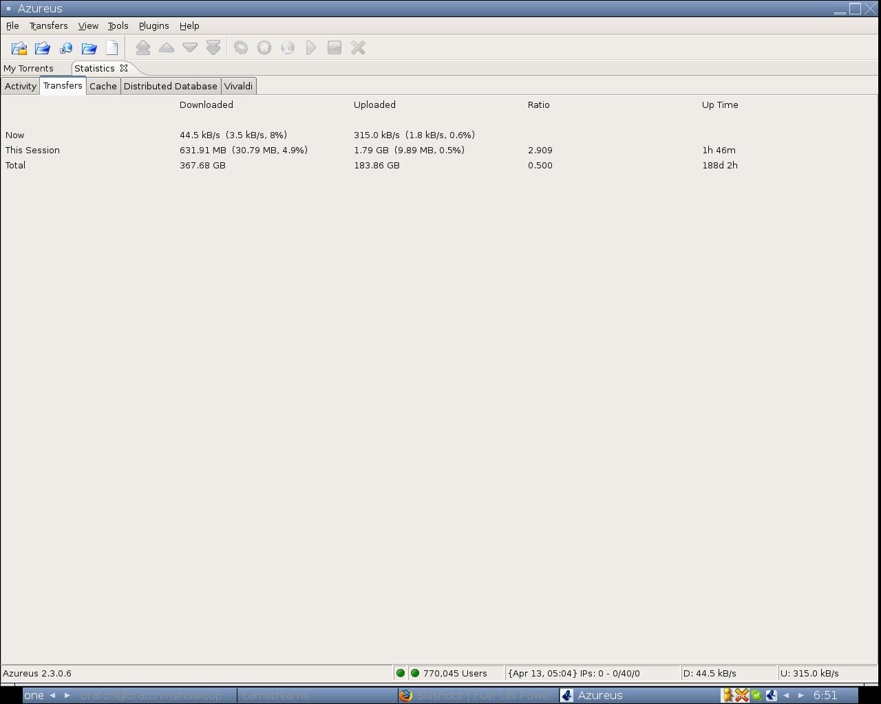Viewport: 881px width, 704px height.
Task: Switch to the Activity sub-tab
Action: coord(21,86)
